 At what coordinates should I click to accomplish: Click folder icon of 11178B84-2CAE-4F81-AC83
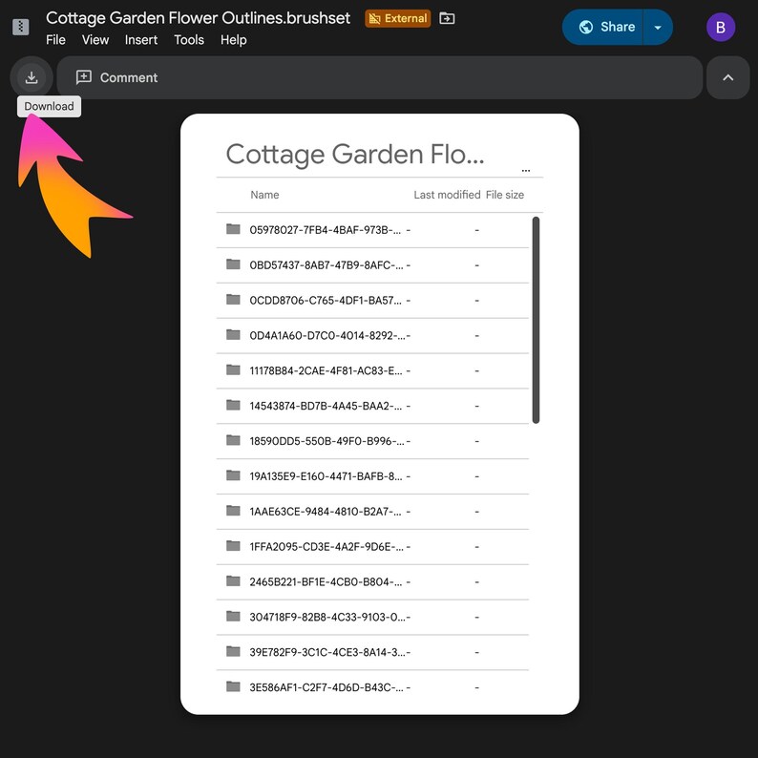pos(233,369)
